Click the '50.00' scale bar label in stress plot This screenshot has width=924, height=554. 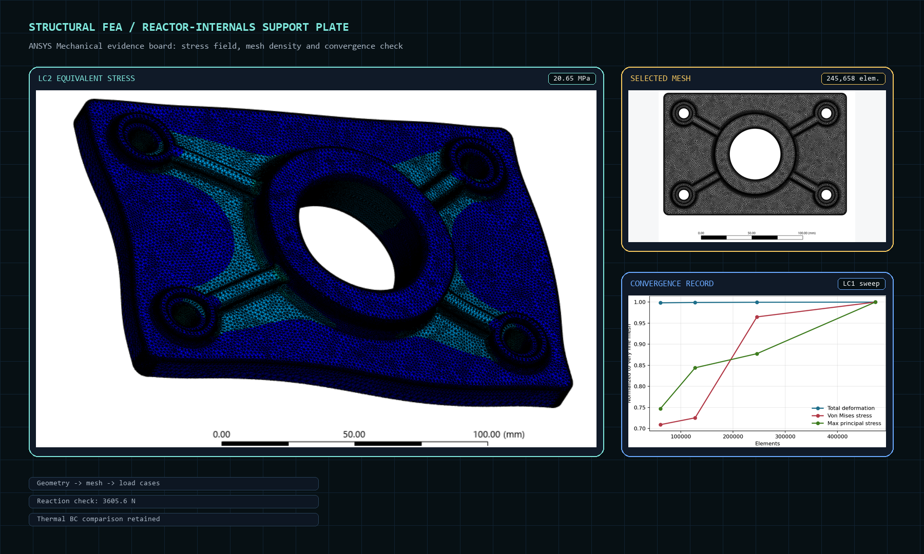point(354,434)
